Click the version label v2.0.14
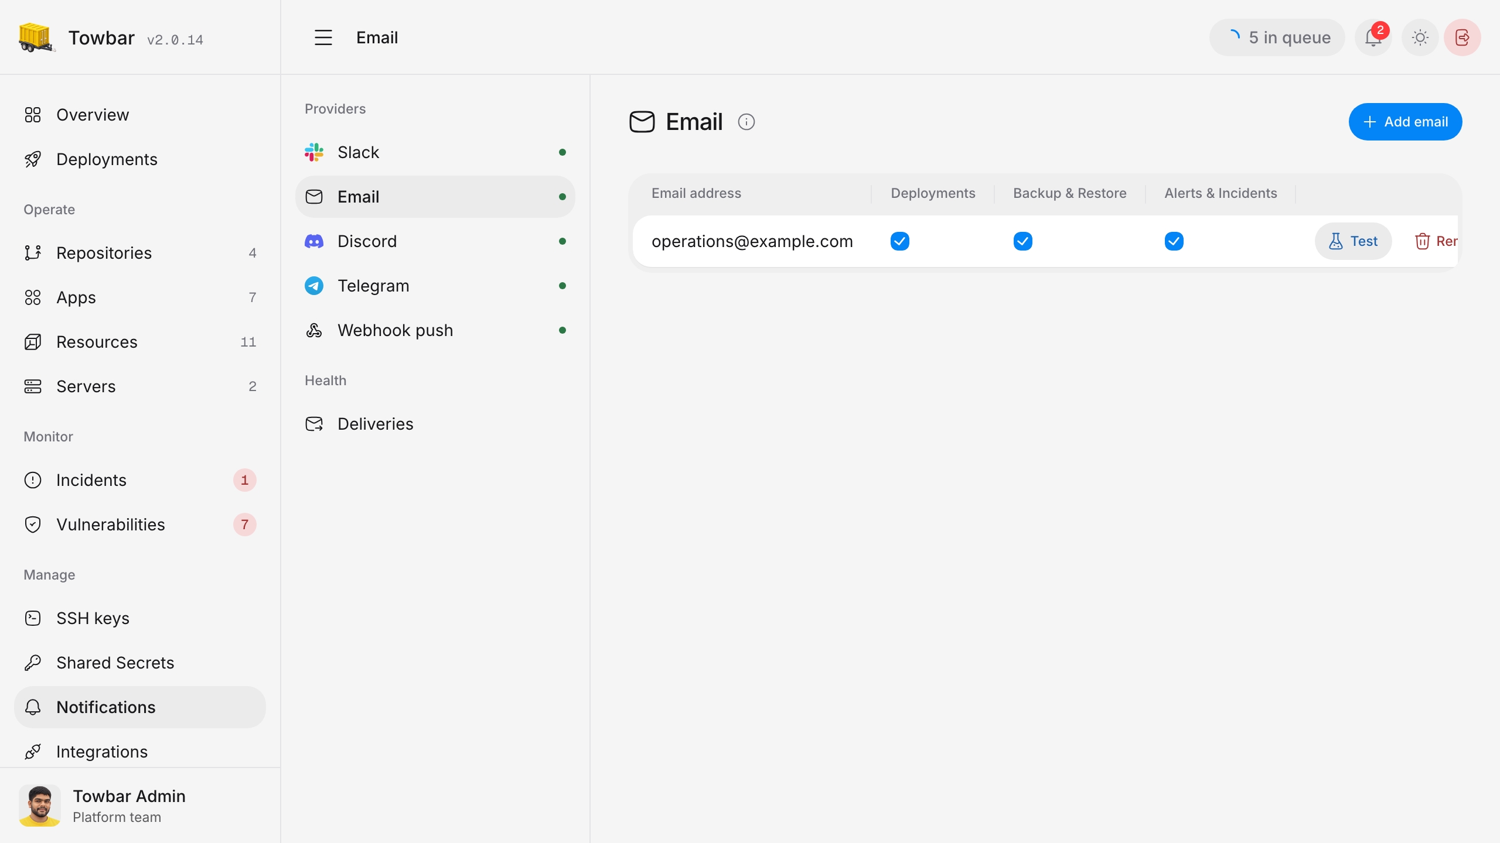This screenshot has width=1500, height=843. [175, 40]
